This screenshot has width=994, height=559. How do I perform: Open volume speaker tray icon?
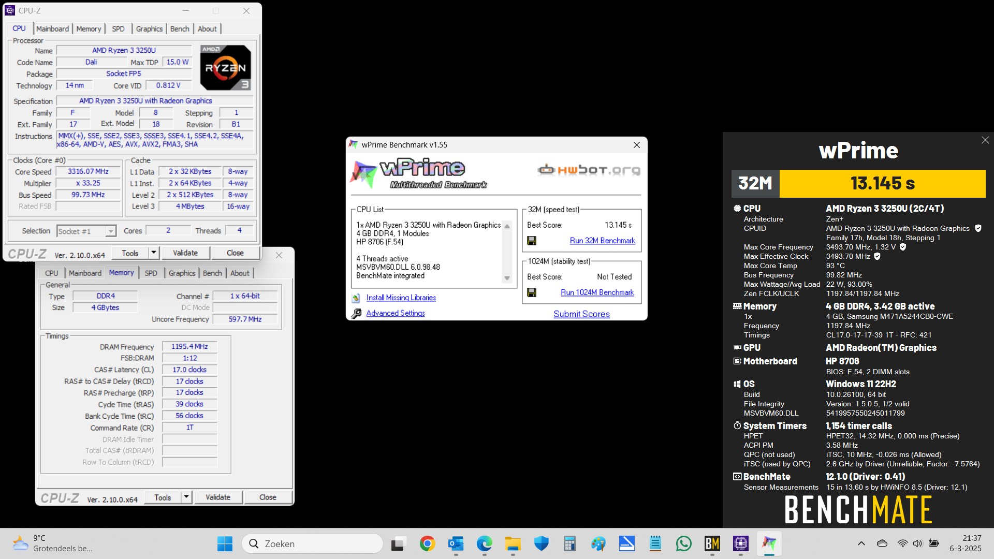coord(918,543)
